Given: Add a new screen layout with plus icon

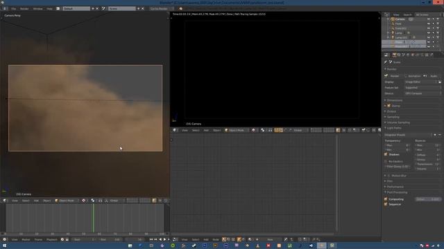Looking at the screenshot, I should [x=92, y=9].
